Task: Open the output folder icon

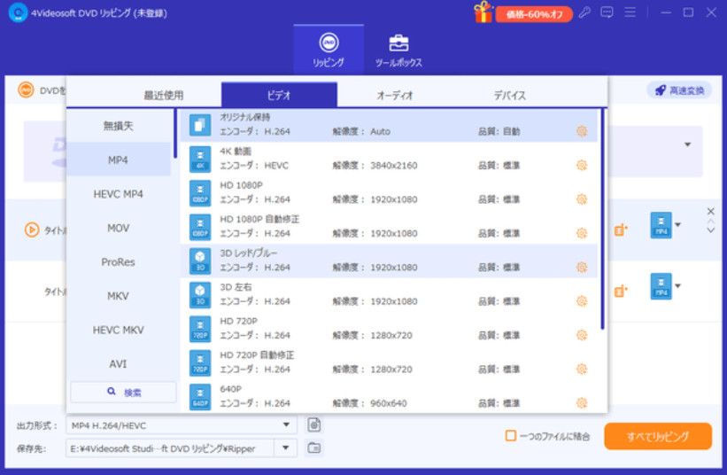Action: tap(313, 448)
